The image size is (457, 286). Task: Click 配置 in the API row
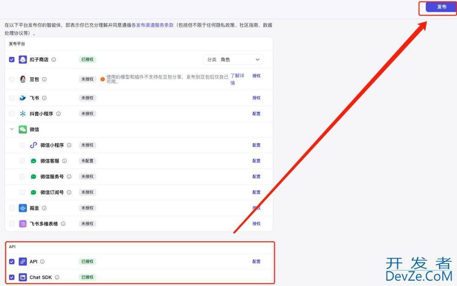tap(256, 261)
